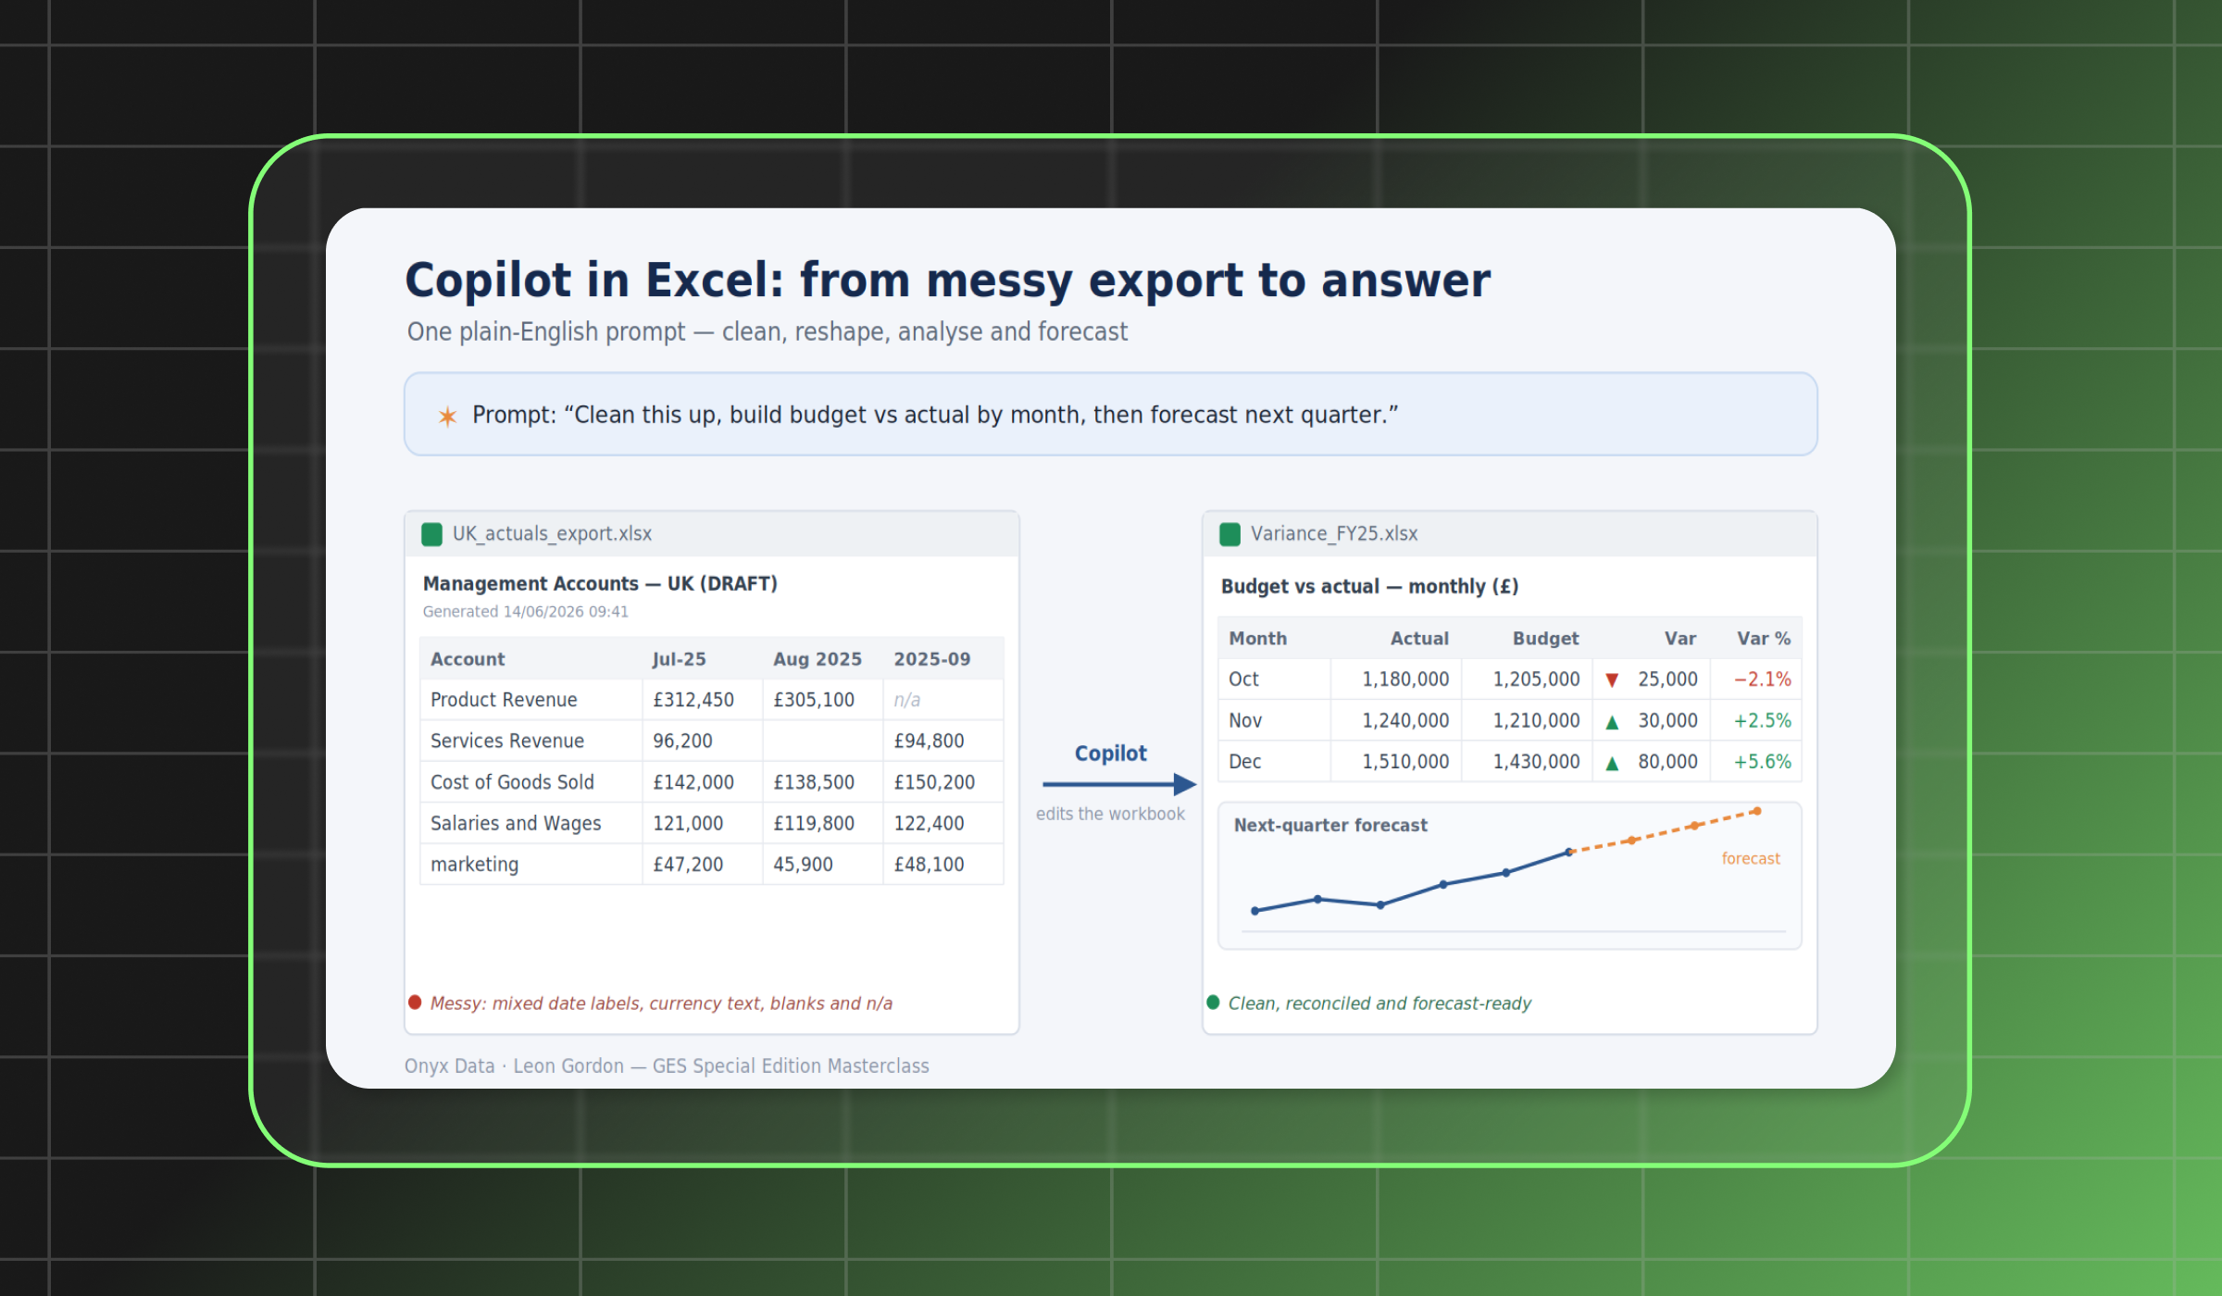Click the '80,000' variance value

click(1667, 762)
